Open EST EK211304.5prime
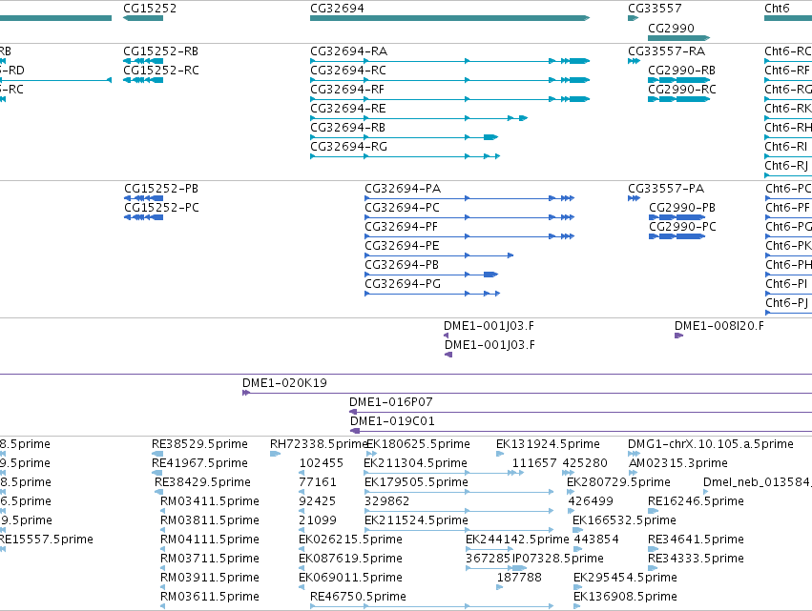The width and height of the screenshot is (812, 611). coord(415,463)
